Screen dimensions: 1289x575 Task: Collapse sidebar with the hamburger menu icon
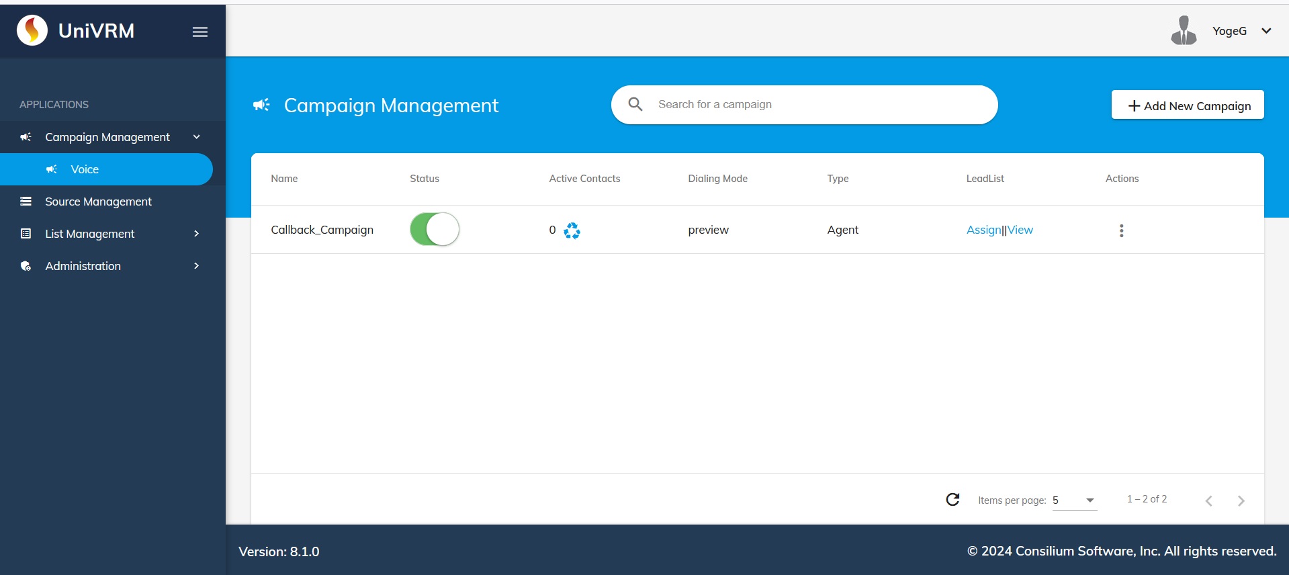(x=199, y=32)
